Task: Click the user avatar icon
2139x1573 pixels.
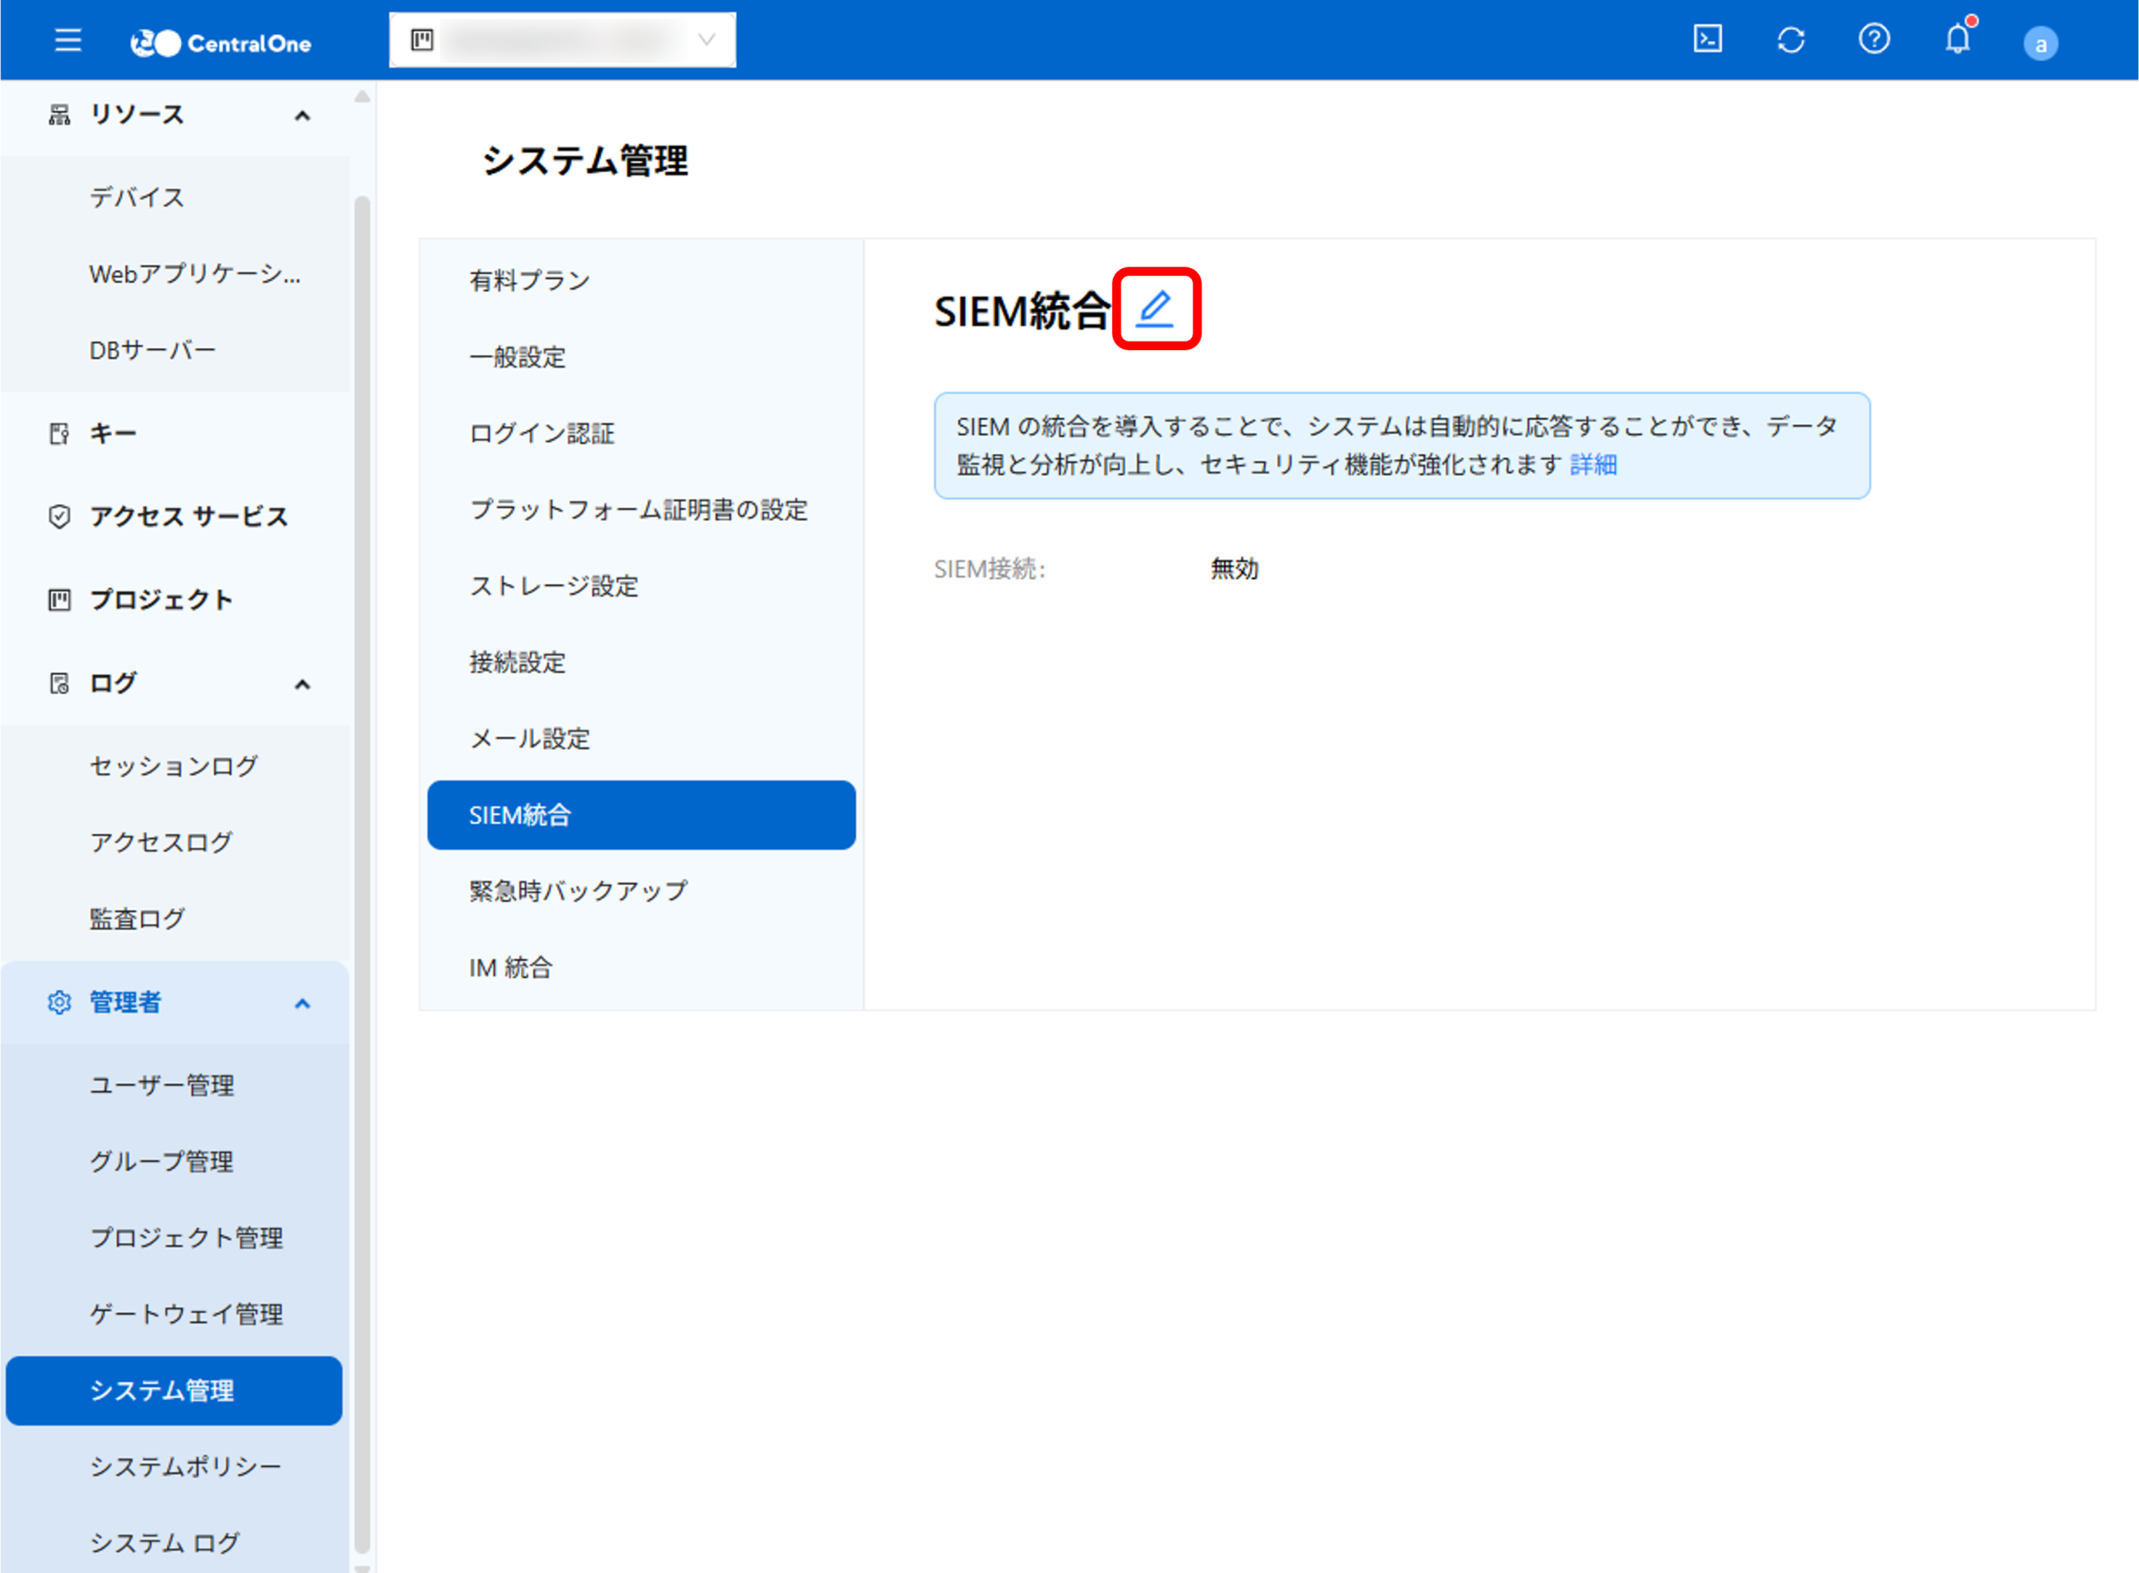Action: [2040, 43]
